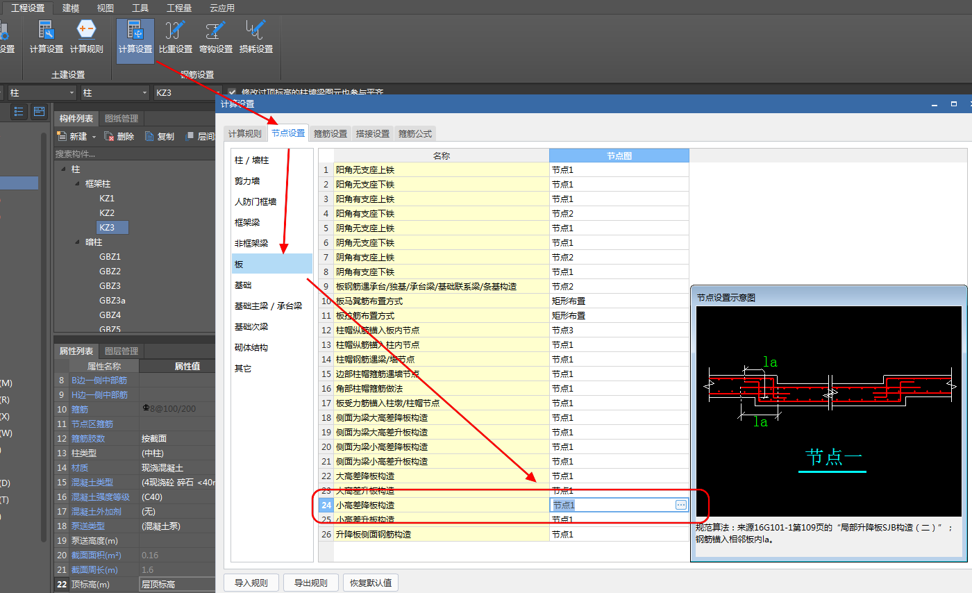Open the 搭接设置 tab in the dialog
The height and width of the screenshot is (593, 972).
pyautogui.click(x=373, y=134)
